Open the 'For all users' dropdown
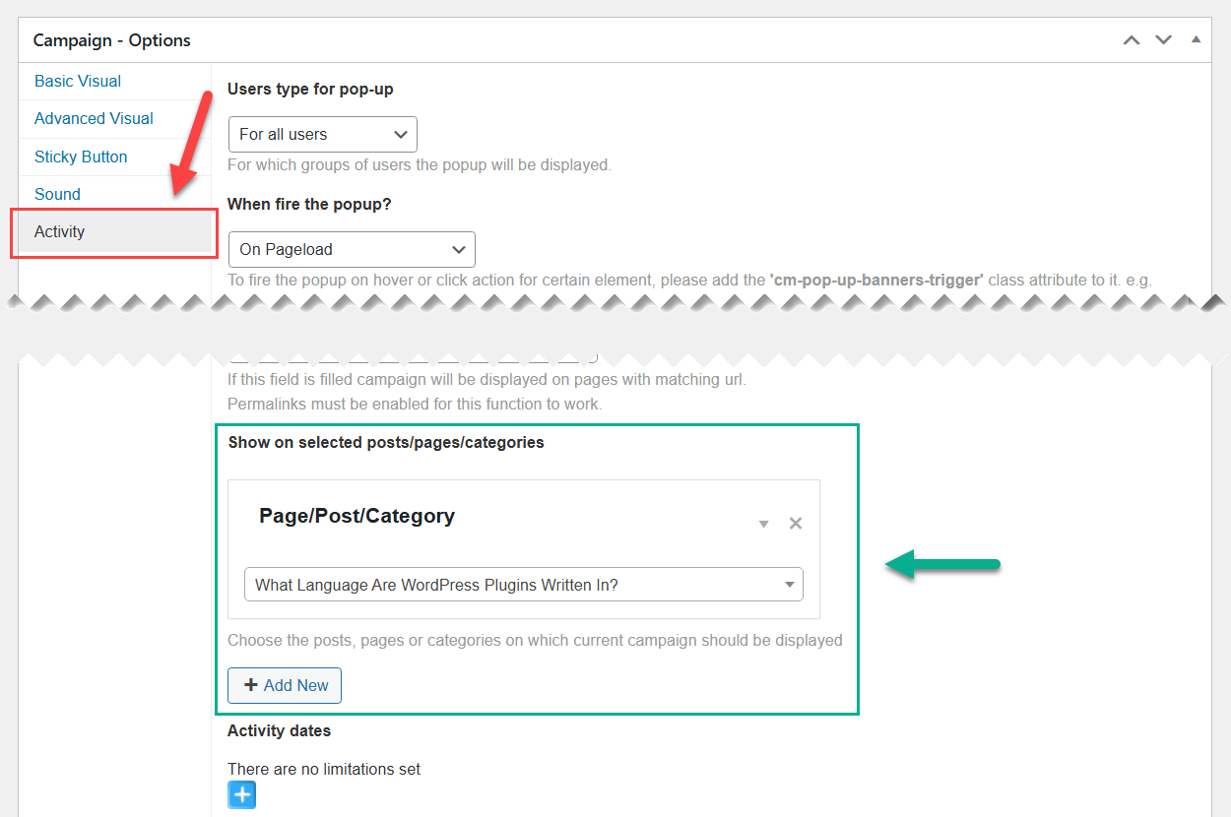This screenshot has width=1231, height=817. [322, 135]
